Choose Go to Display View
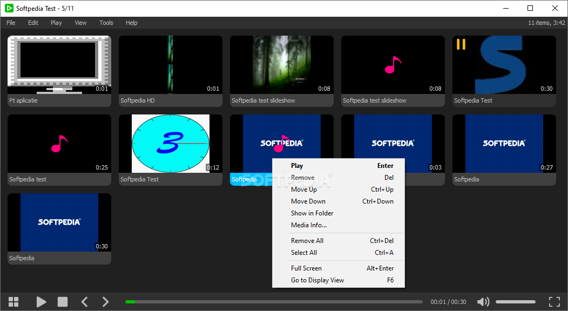Image resolution: width=568 pixels, height=311 pixels. [x=339, y=280]
